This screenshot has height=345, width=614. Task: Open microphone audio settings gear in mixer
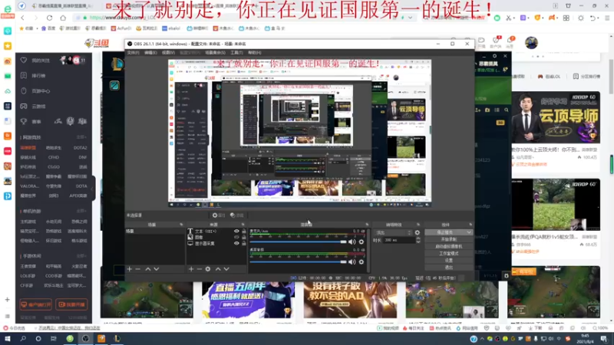tap(361, 242)
